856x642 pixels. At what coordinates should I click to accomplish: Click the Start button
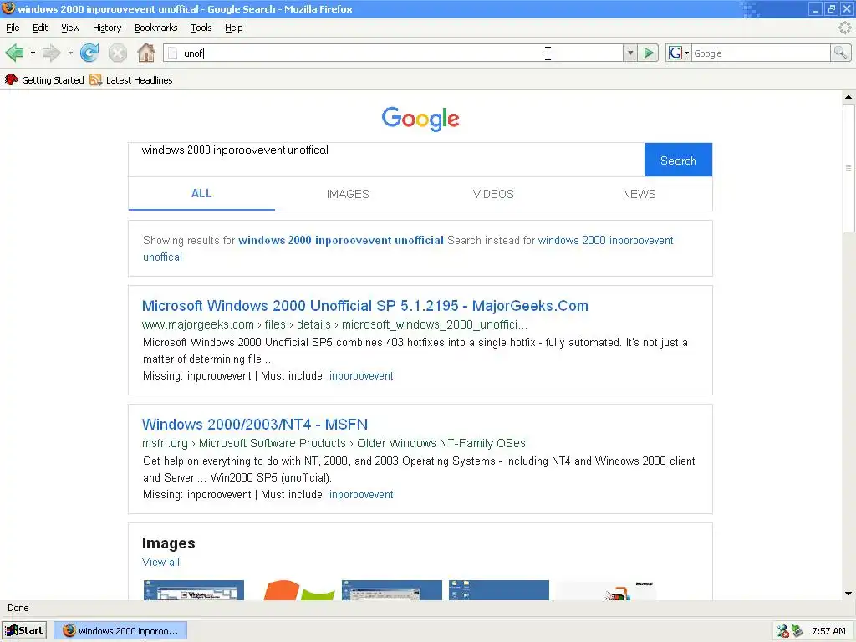click(x=24, y=630)
